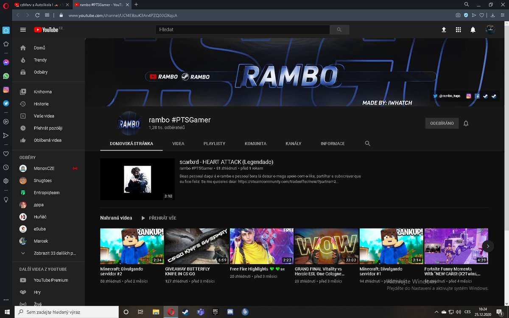This screenshot has height=318, width=509.
Task: Toggle subscription via ODEBÍRÁNO button
Action: tap(442, 123)
